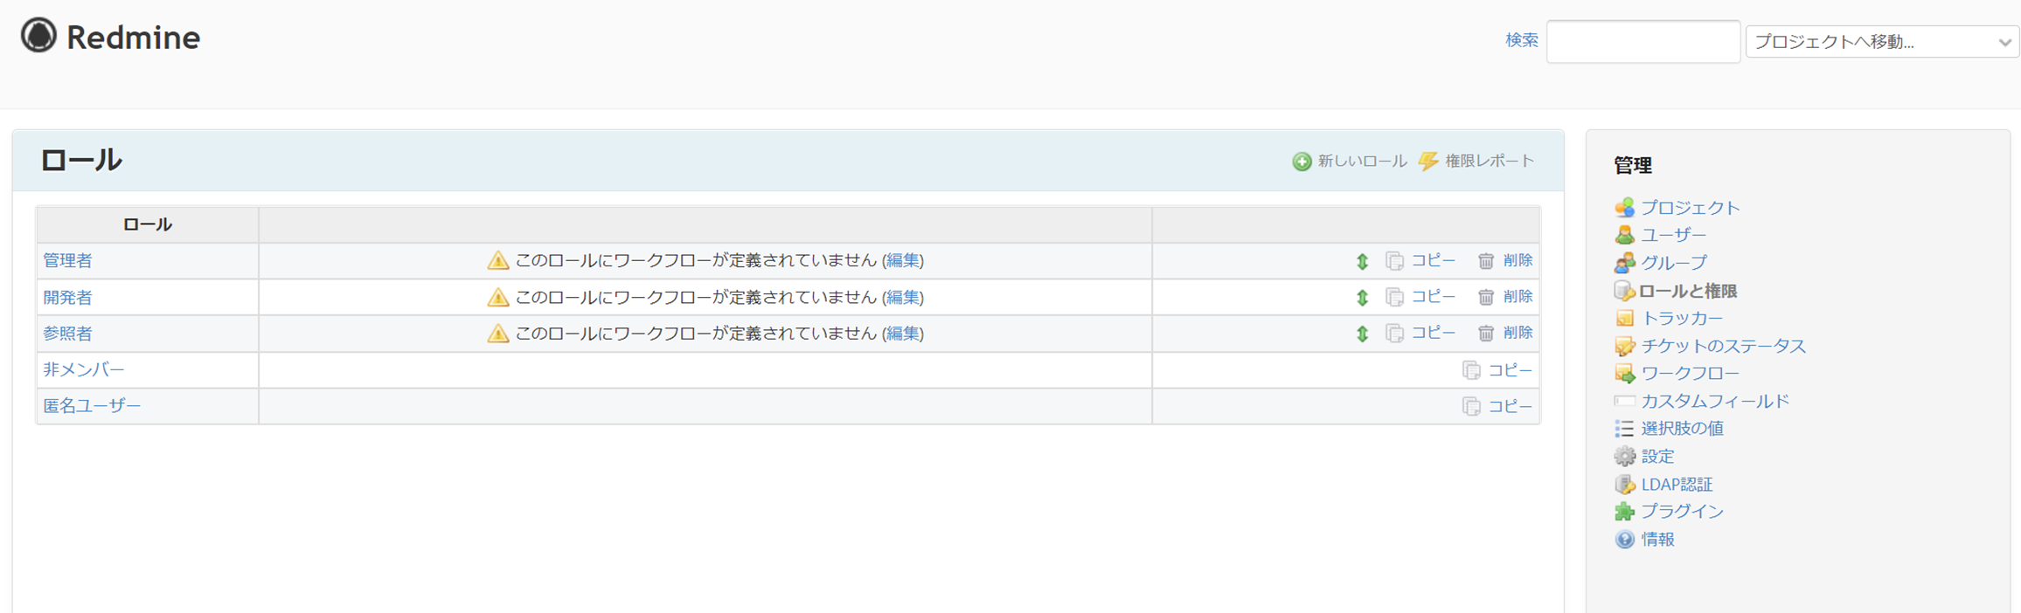Click コピー text in 匿名ユーザー row
Screen dimensions: 2021x613
click(x=1511, y=406)
